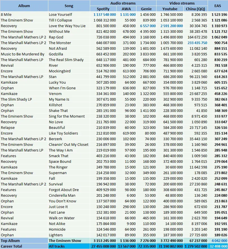Image resolution: width=228 pixels, height=249 pixels.
Task: Click the Just Lose It cell
Action: [69, 207]
